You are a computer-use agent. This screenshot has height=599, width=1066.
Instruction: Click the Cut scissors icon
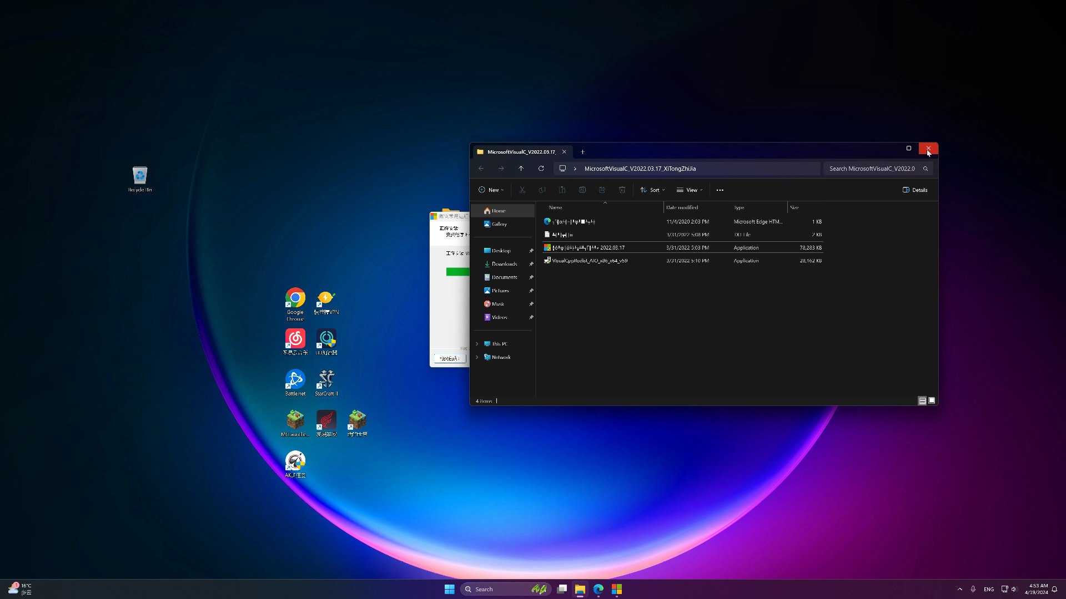[x=522, y=190]
